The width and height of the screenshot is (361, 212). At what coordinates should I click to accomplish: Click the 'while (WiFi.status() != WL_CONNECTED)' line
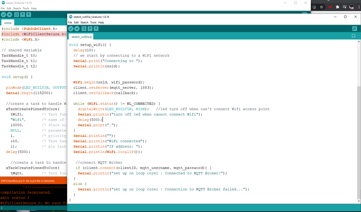[117, 103]
